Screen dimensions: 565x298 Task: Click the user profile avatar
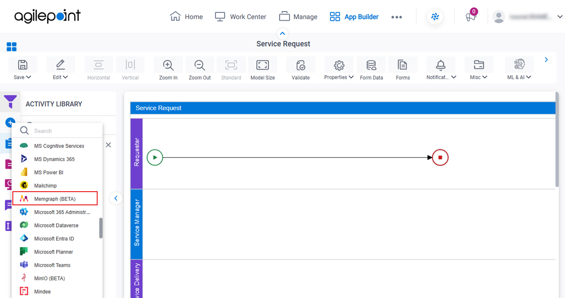click(499, 17)
